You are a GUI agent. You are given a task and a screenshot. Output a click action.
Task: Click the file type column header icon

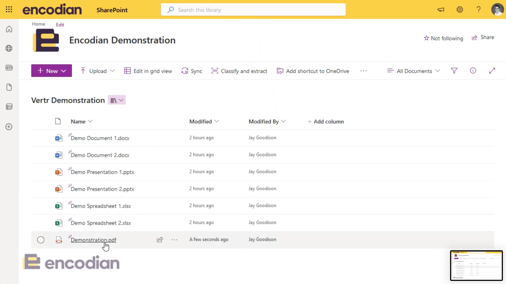pos(58,121)
